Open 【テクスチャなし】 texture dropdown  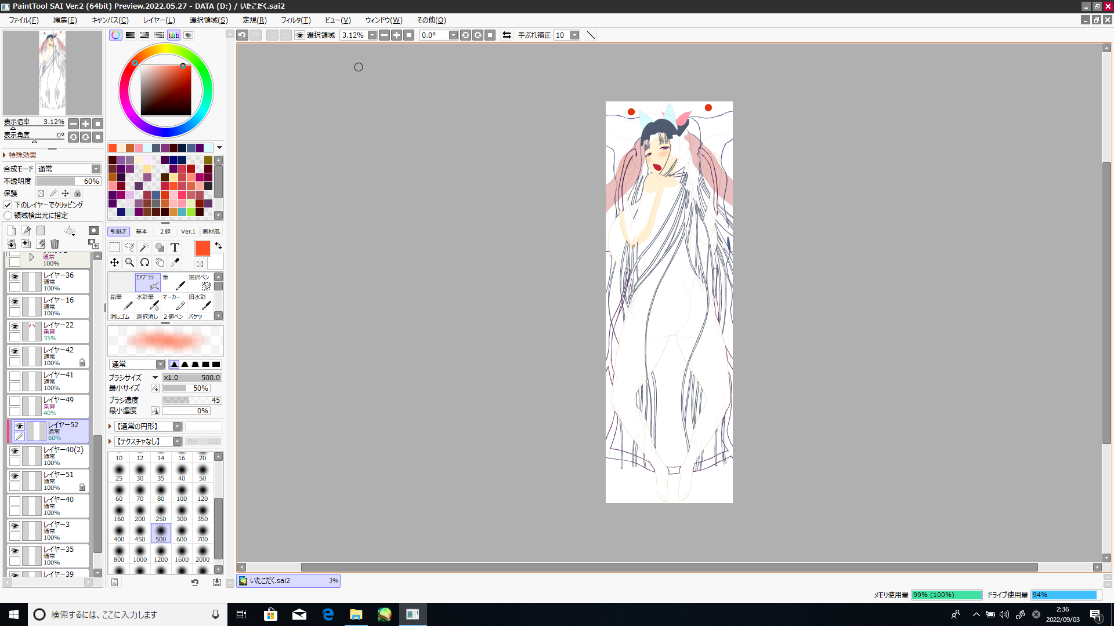[177, 442]
